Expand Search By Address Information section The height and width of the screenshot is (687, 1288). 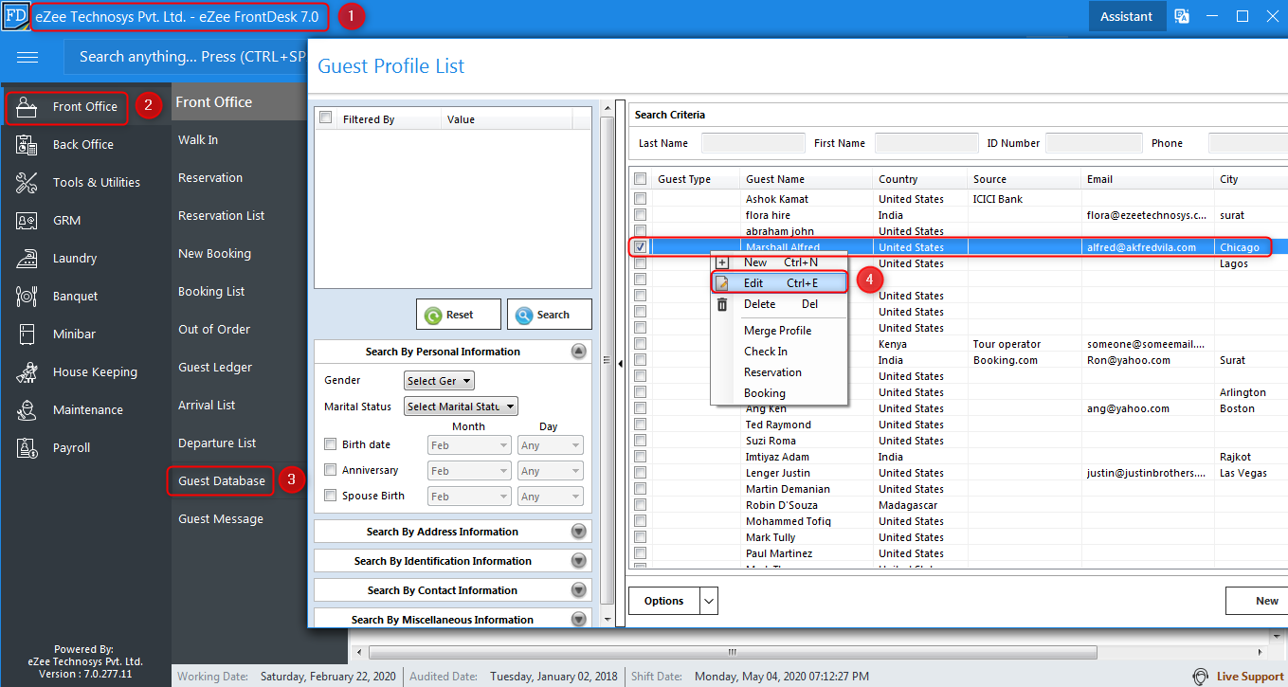(x=579, y=532)
